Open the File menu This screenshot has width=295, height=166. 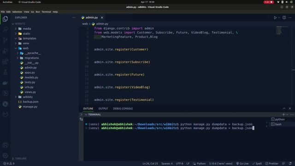pyautogui.click(x=3, y=12)
